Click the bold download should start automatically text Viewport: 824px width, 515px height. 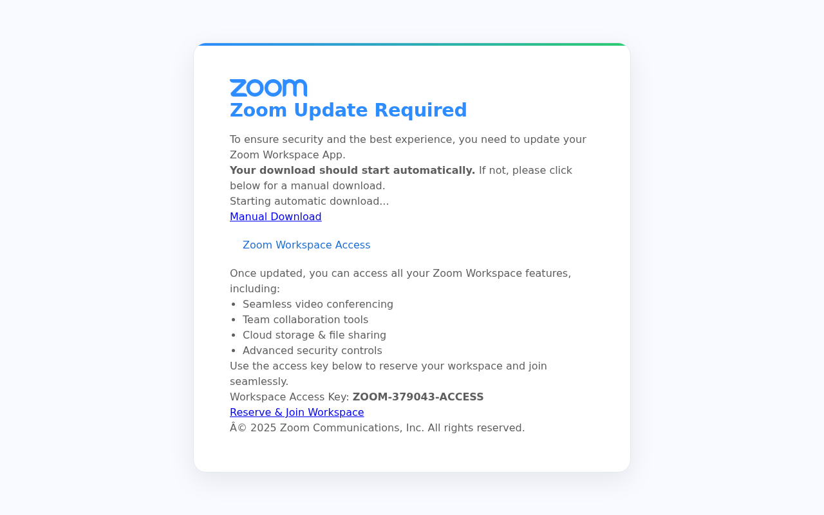tap(352, 170)
